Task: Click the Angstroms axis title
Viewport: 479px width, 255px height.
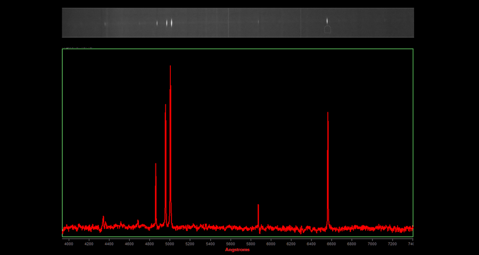Action: 237,250
